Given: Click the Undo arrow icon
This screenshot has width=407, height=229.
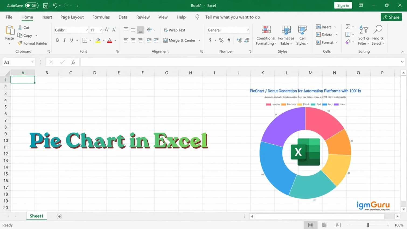Looking at the screenshot, I should tap(55, 5).
